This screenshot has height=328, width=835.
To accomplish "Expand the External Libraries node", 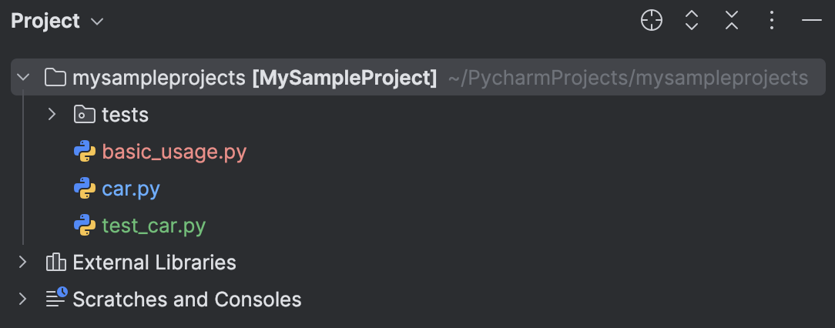I will click(x=23, y=263).
